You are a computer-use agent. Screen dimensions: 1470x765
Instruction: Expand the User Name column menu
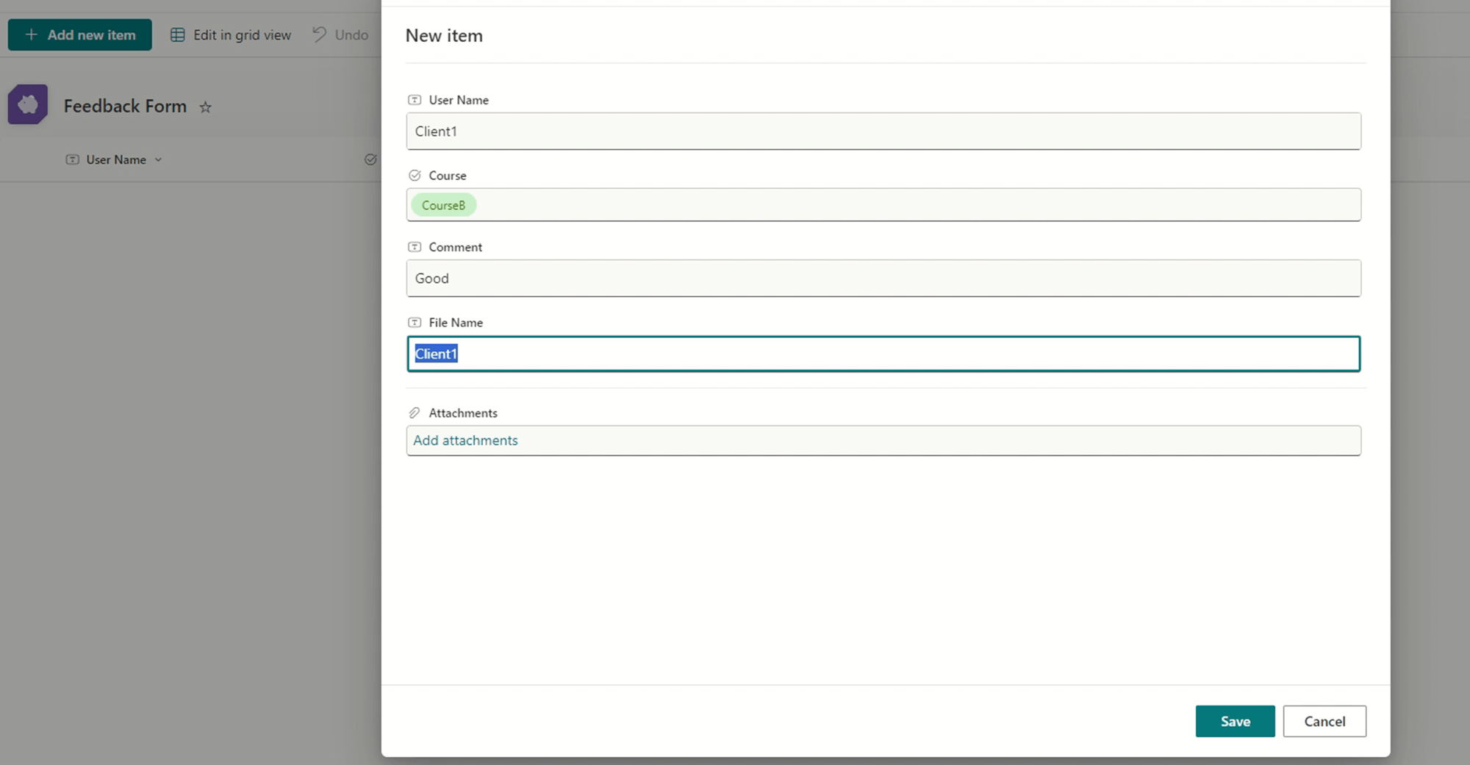pyautogui.click(x=158, y=160)
